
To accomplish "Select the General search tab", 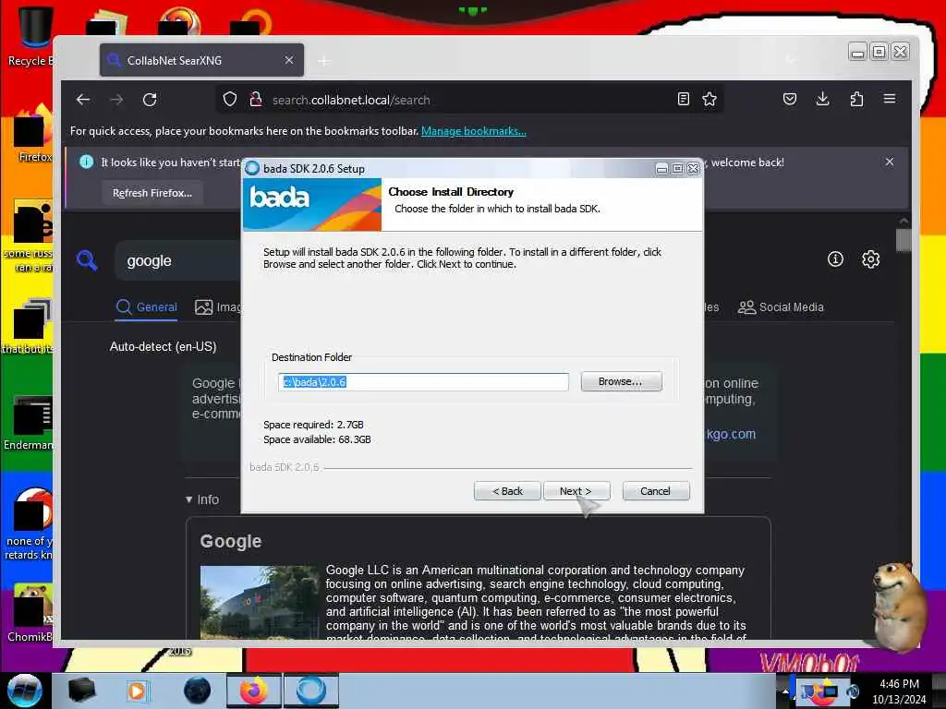I will [147, 307].
